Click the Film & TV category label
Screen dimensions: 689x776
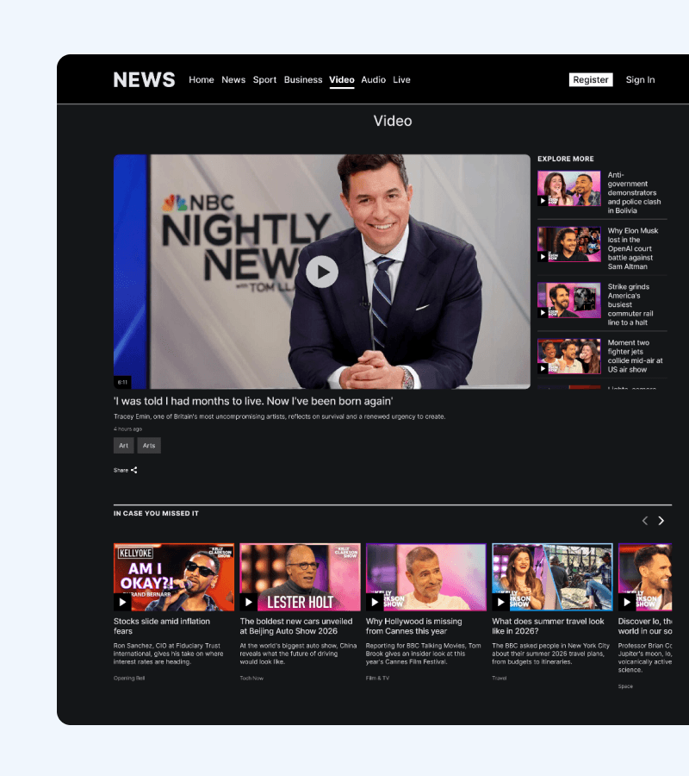(x=377, y=678)
